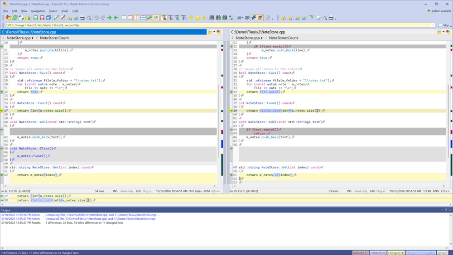453x255 pixels.
Task: Click the Compare files icon with apples
Action: (x=8, y=18)
